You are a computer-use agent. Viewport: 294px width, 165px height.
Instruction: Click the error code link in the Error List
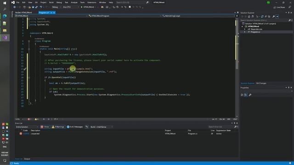[26, 134]
